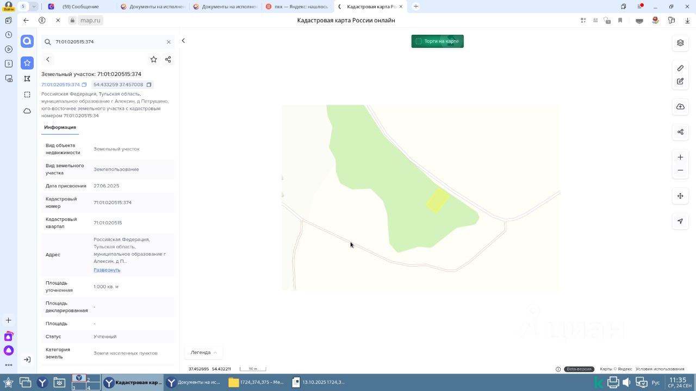Open 'Условия использования' link
Viewport: 696px width, 391px height.
coord(660,369)
